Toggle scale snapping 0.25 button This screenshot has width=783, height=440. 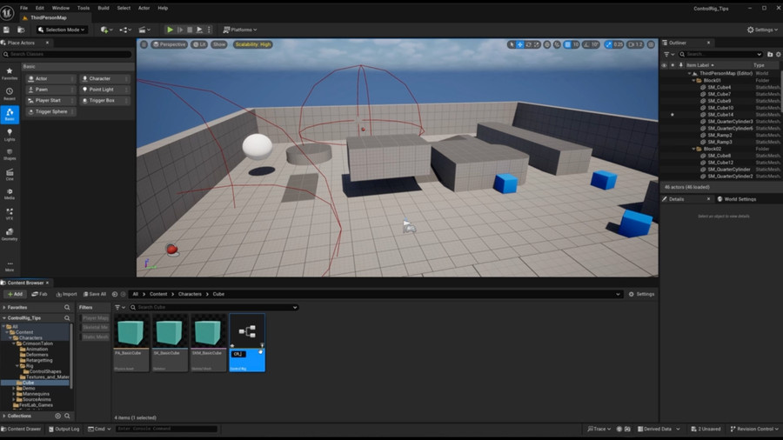pos(613,44)
